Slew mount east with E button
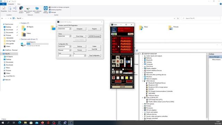 [x=121, y=61]
